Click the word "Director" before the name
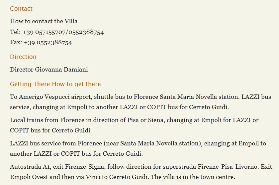This screenshot has height=185, width=279. tap(22, 70)
